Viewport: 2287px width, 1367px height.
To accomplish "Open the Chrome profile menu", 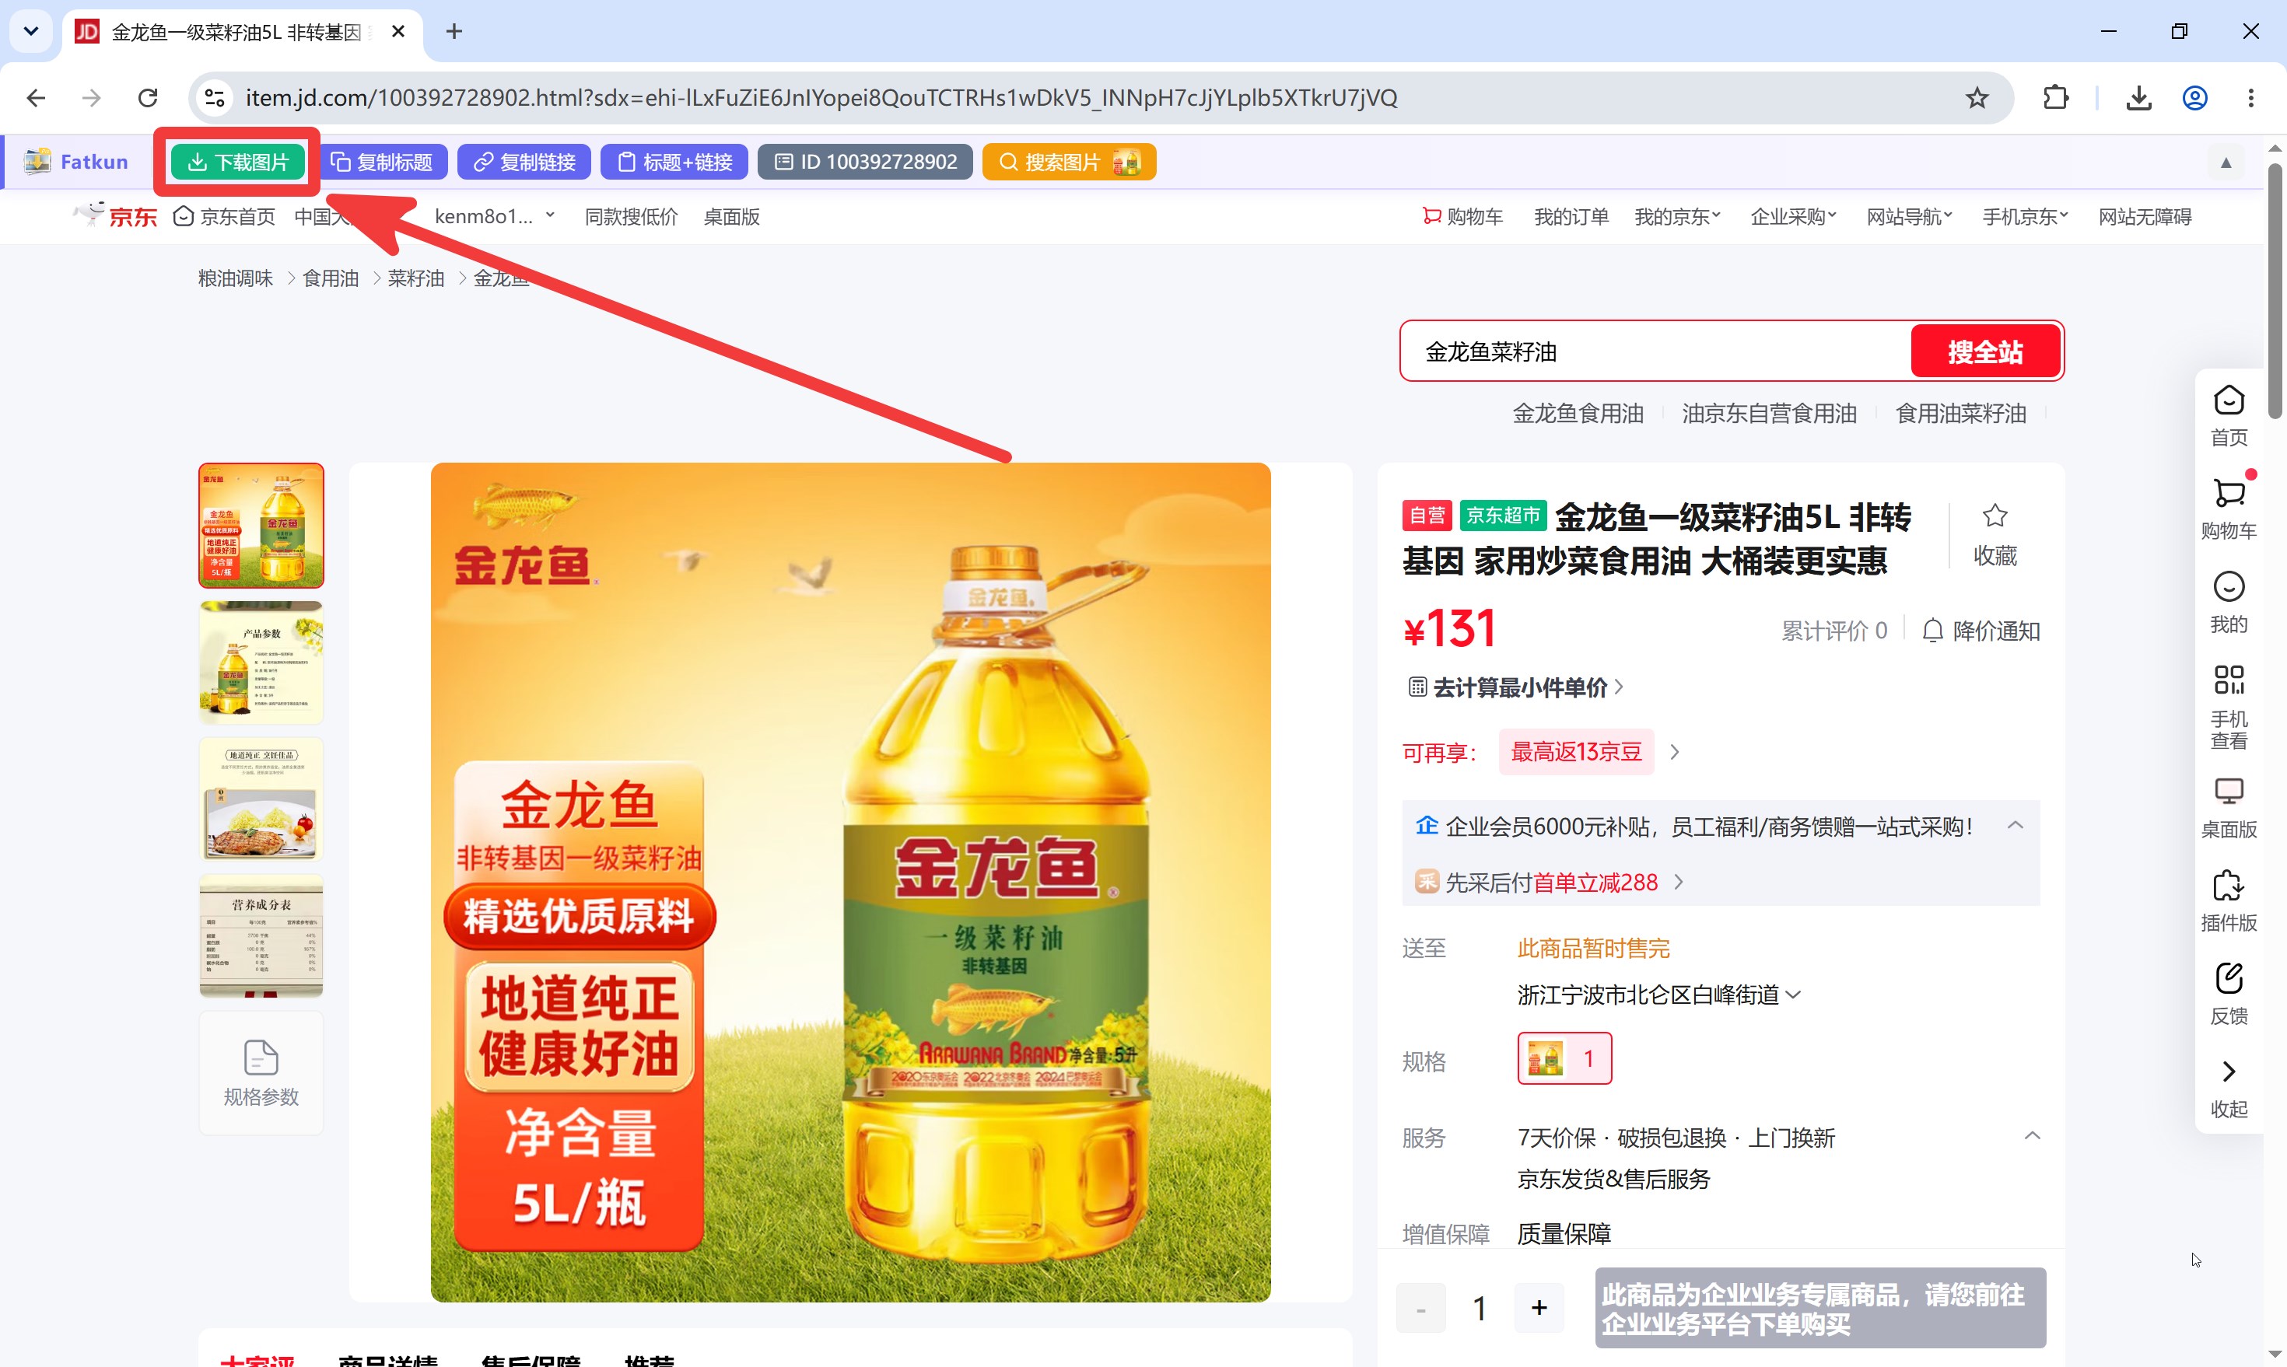I will click(x=2195, y=98).
